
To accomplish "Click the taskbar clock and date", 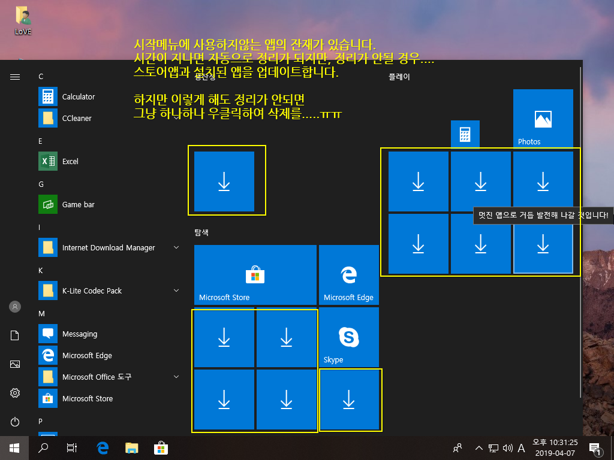I will coord(555,448).
